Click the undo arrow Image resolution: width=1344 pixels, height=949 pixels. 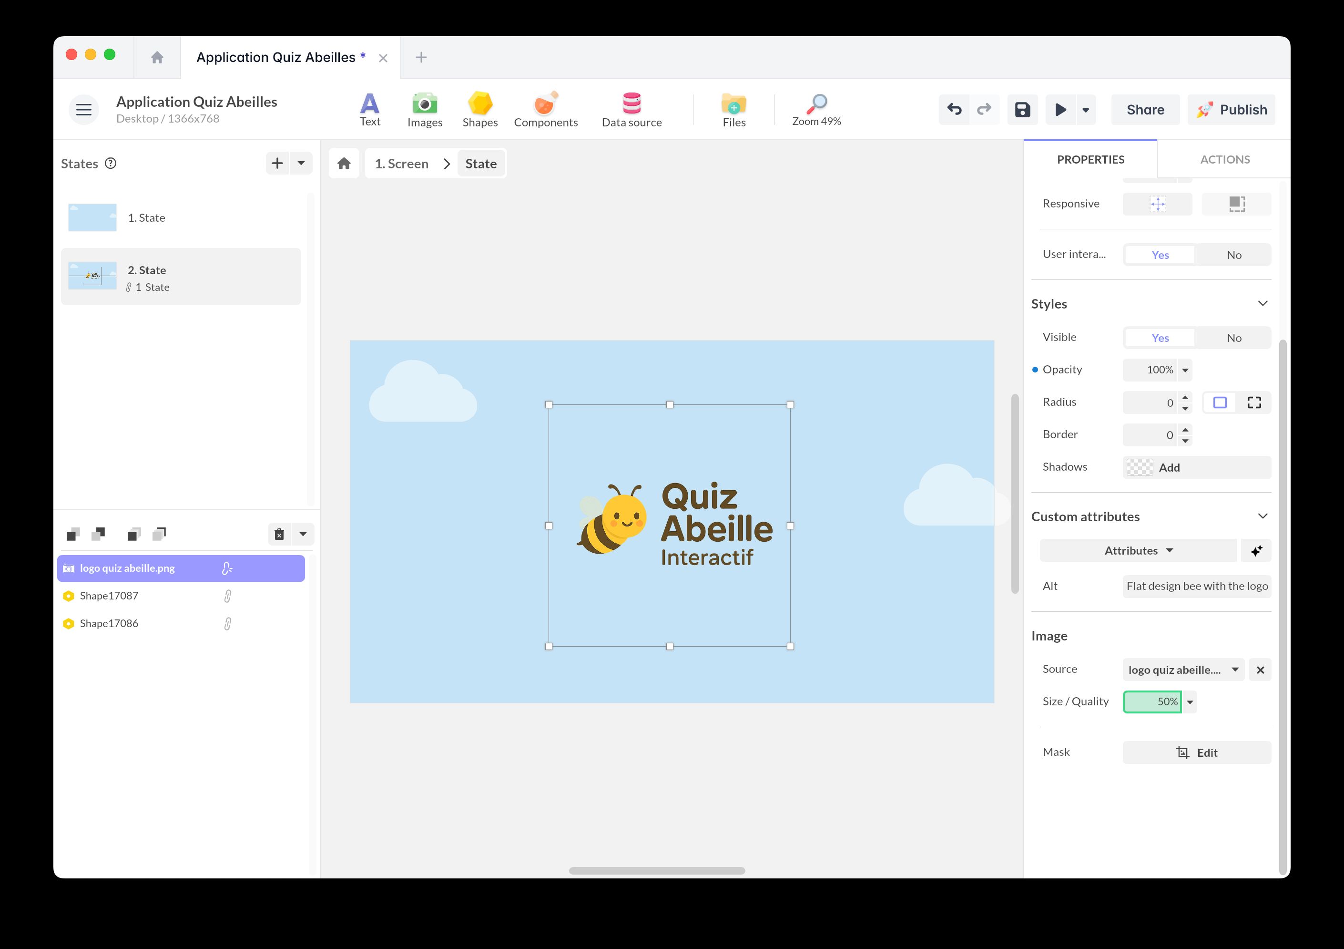954,110
